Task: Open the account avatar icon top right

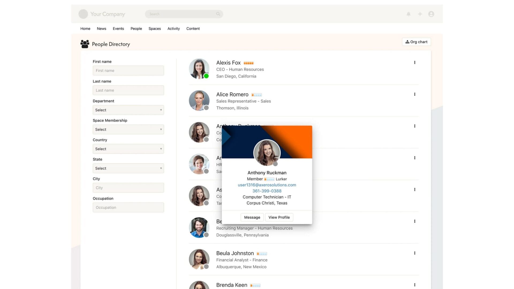Action: point(431,14)
